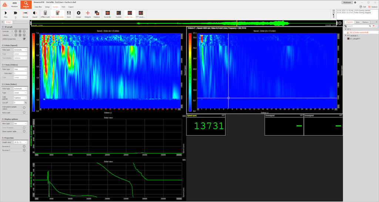Open the Setup menu tab
Viewport: 379px width, 202px height.
pyautogui.click(x=47, y=7)
